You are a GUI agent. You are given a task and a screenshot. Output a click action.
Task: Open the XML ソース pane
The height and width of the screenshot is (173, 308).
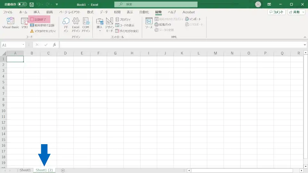pos(149,23)
